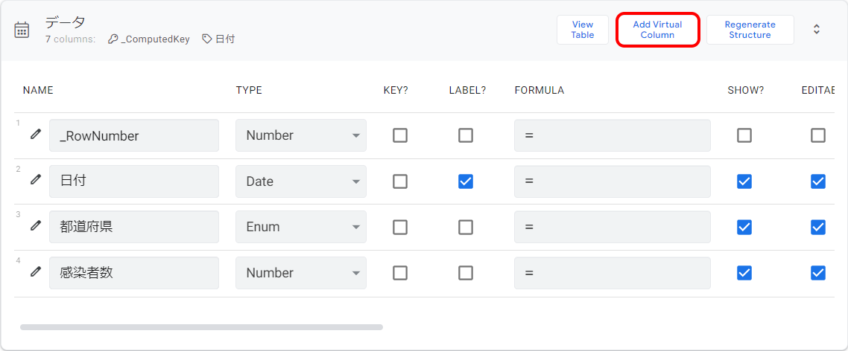
Task: Click the horizontal scrollbar below the columns
Action: coord(201,326)
